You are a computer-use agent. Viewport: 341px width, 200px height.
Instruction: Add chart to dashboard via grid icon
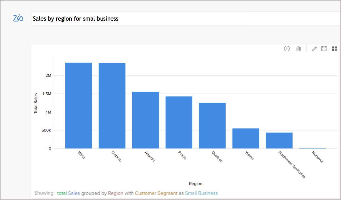(x=334, y=48)
